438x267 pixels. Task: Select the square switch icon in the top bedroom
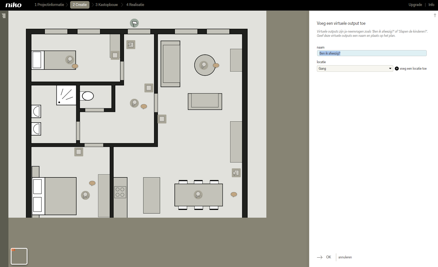point(115,55)
